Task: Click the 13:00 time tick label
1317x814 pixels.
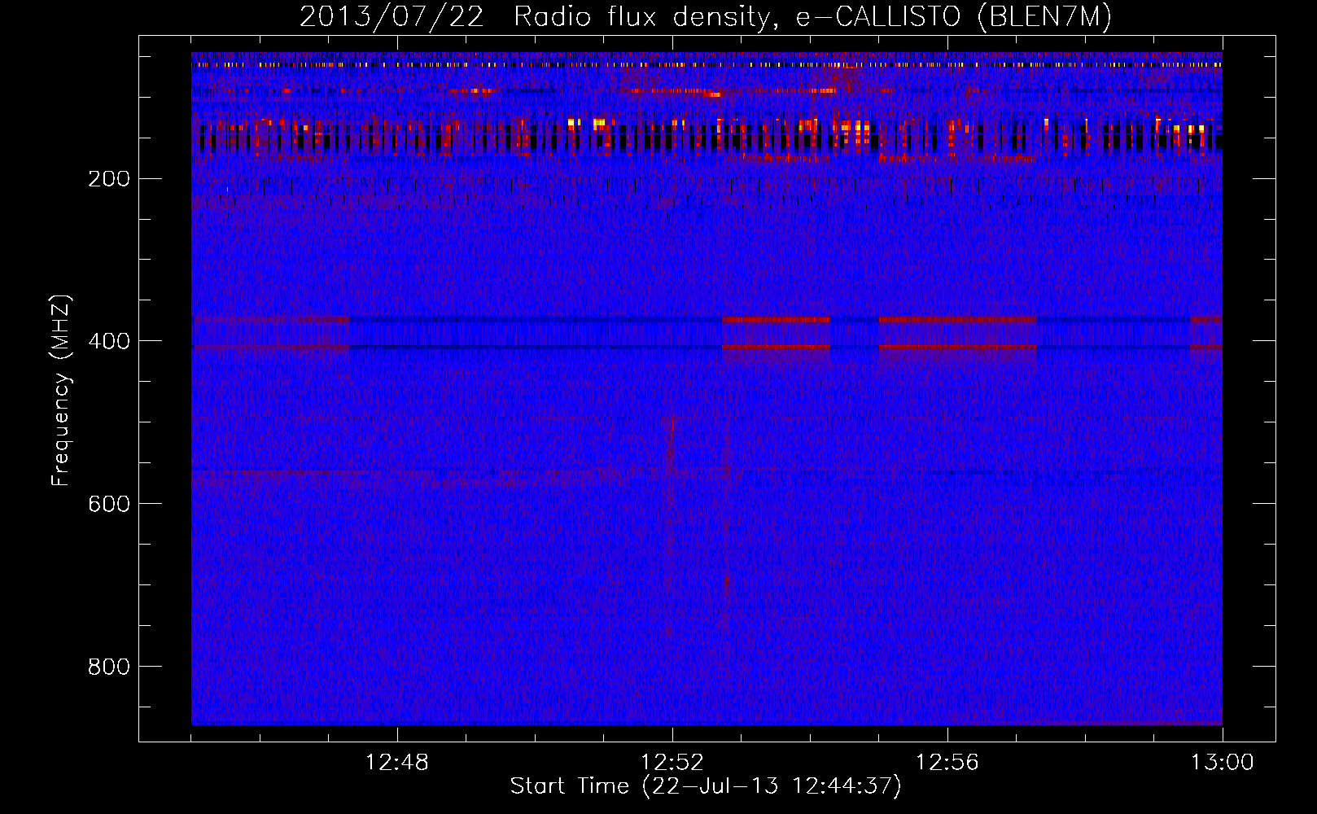Action: pyautogui.click(x=1223, y=763)
